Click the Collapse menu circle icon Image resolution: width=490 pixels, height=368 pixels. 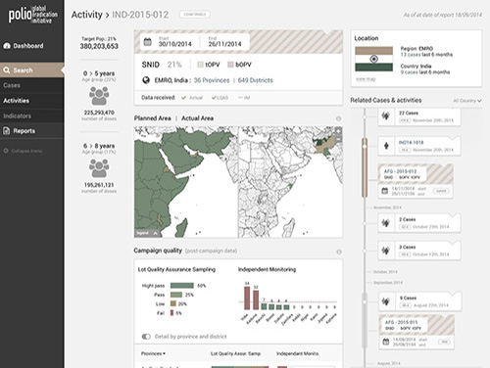pos(6,151)
